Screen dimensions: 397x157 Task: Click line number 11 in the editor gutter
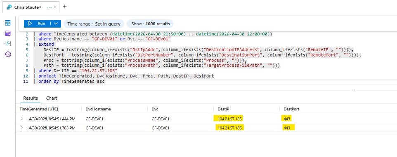click(25, 82)
